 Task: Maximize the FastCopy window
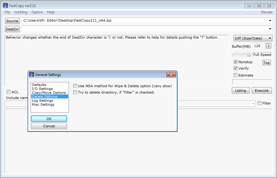click(259, 6)
